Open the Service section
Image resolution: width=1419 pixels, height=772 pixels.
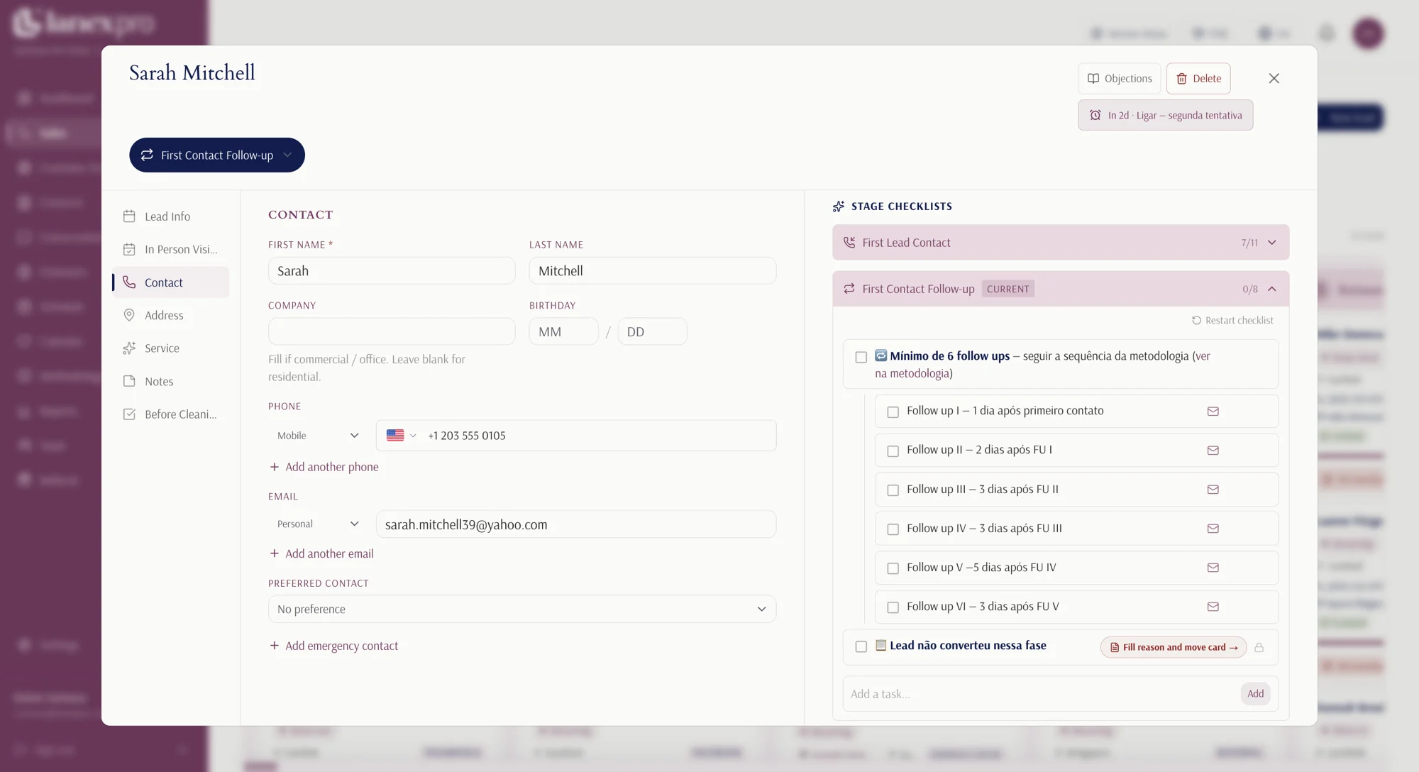(x=170, y=348)
